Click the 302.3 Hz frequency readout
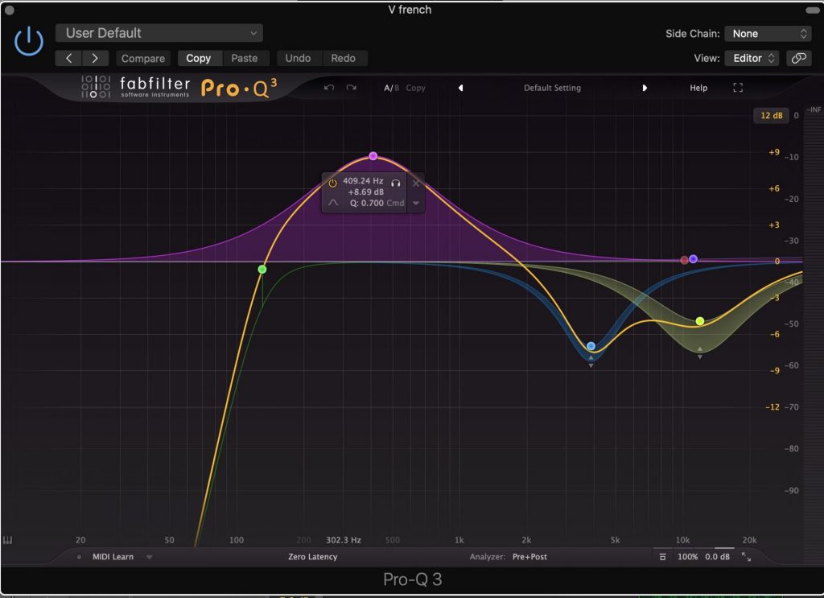This screenshot has width=824, height=598. click(x=343, y=540)
